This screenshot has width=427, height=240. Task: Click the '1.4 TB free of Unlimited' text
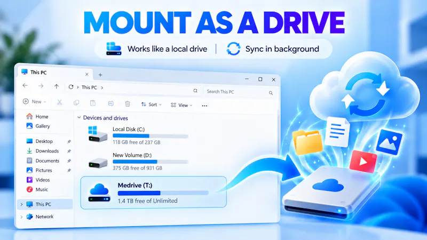pyautogui.click(x=148, y=201)
